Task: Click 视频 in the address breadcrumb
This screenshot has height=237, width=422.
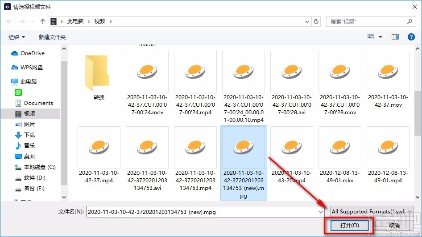Action: [x=100, y=21]
